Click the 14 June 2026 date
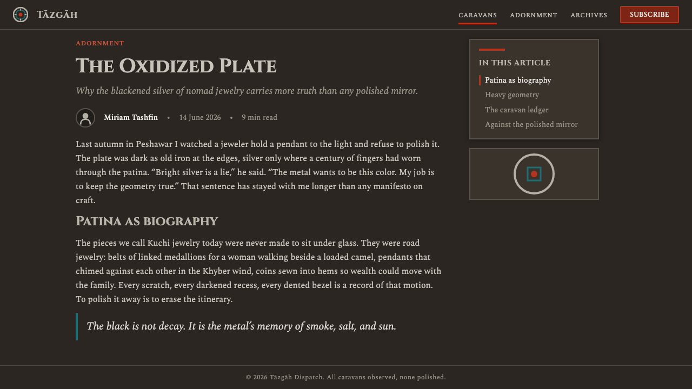This screenshot has height=389, width=692. tap(200, 118)
